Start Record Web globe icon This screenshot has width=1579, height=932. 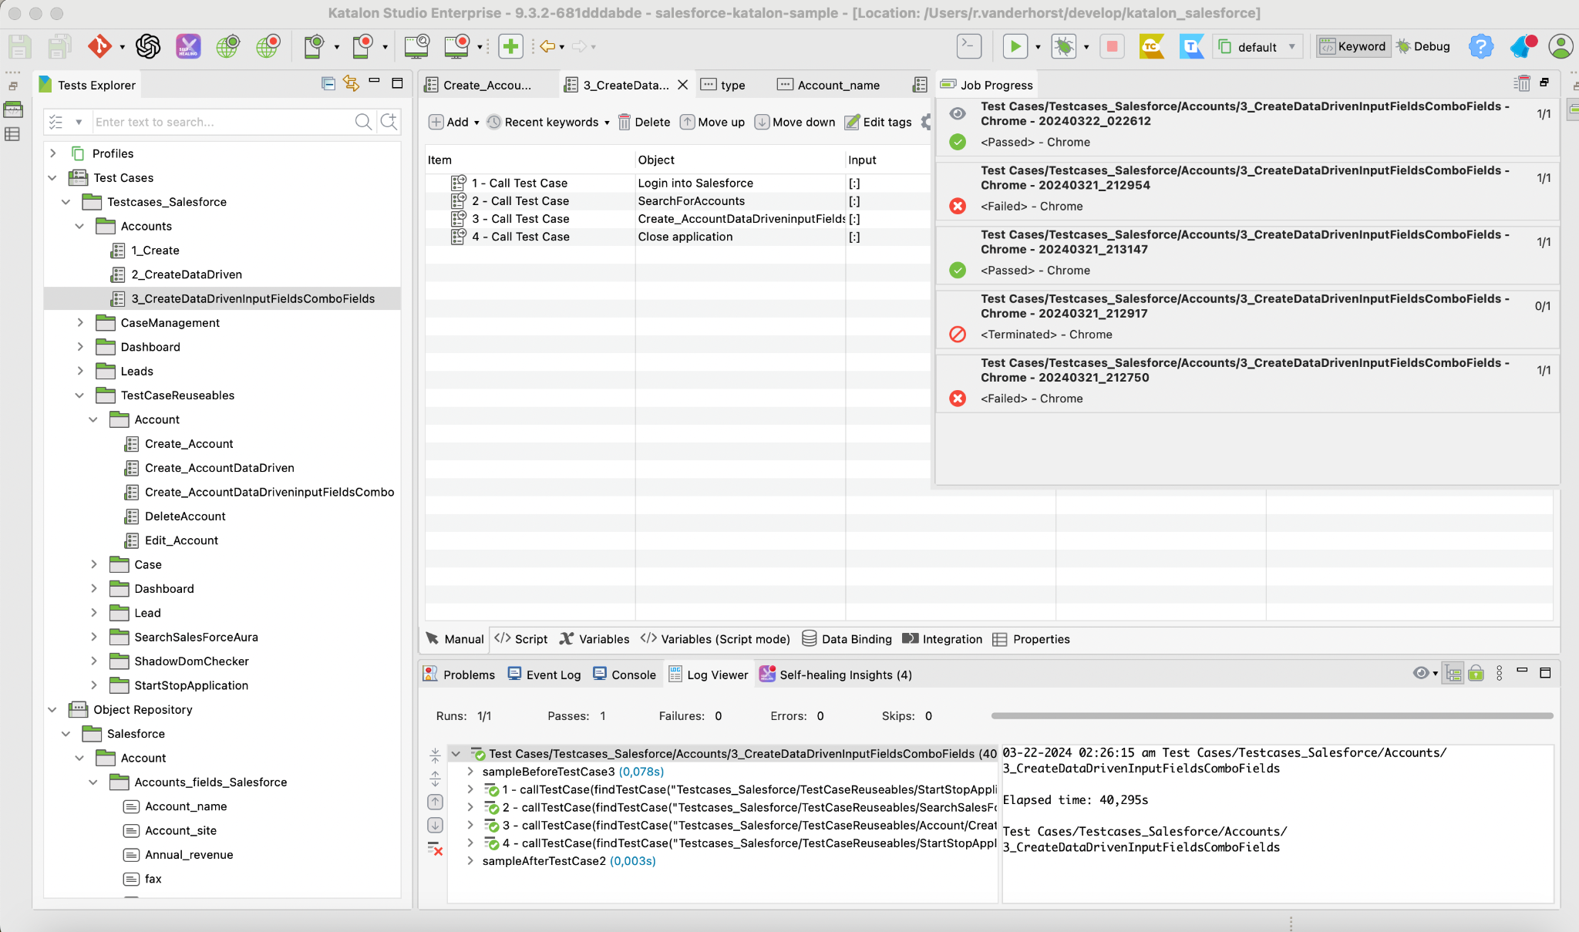pyautogui.click(x=268, y=46)
